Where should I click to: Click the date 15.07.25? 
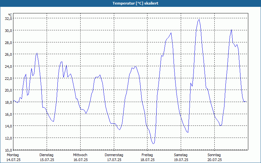click(47, 160)
